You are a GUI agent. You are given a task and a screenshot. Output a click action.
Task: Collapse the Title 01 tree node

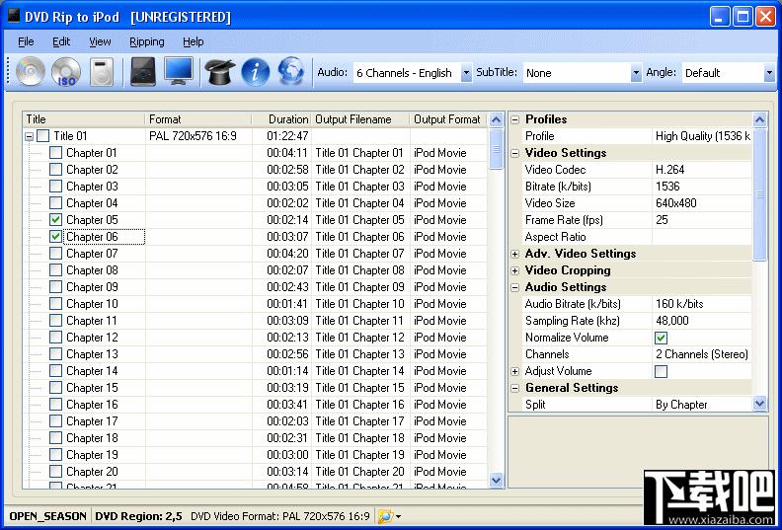(x=29, y=136)
